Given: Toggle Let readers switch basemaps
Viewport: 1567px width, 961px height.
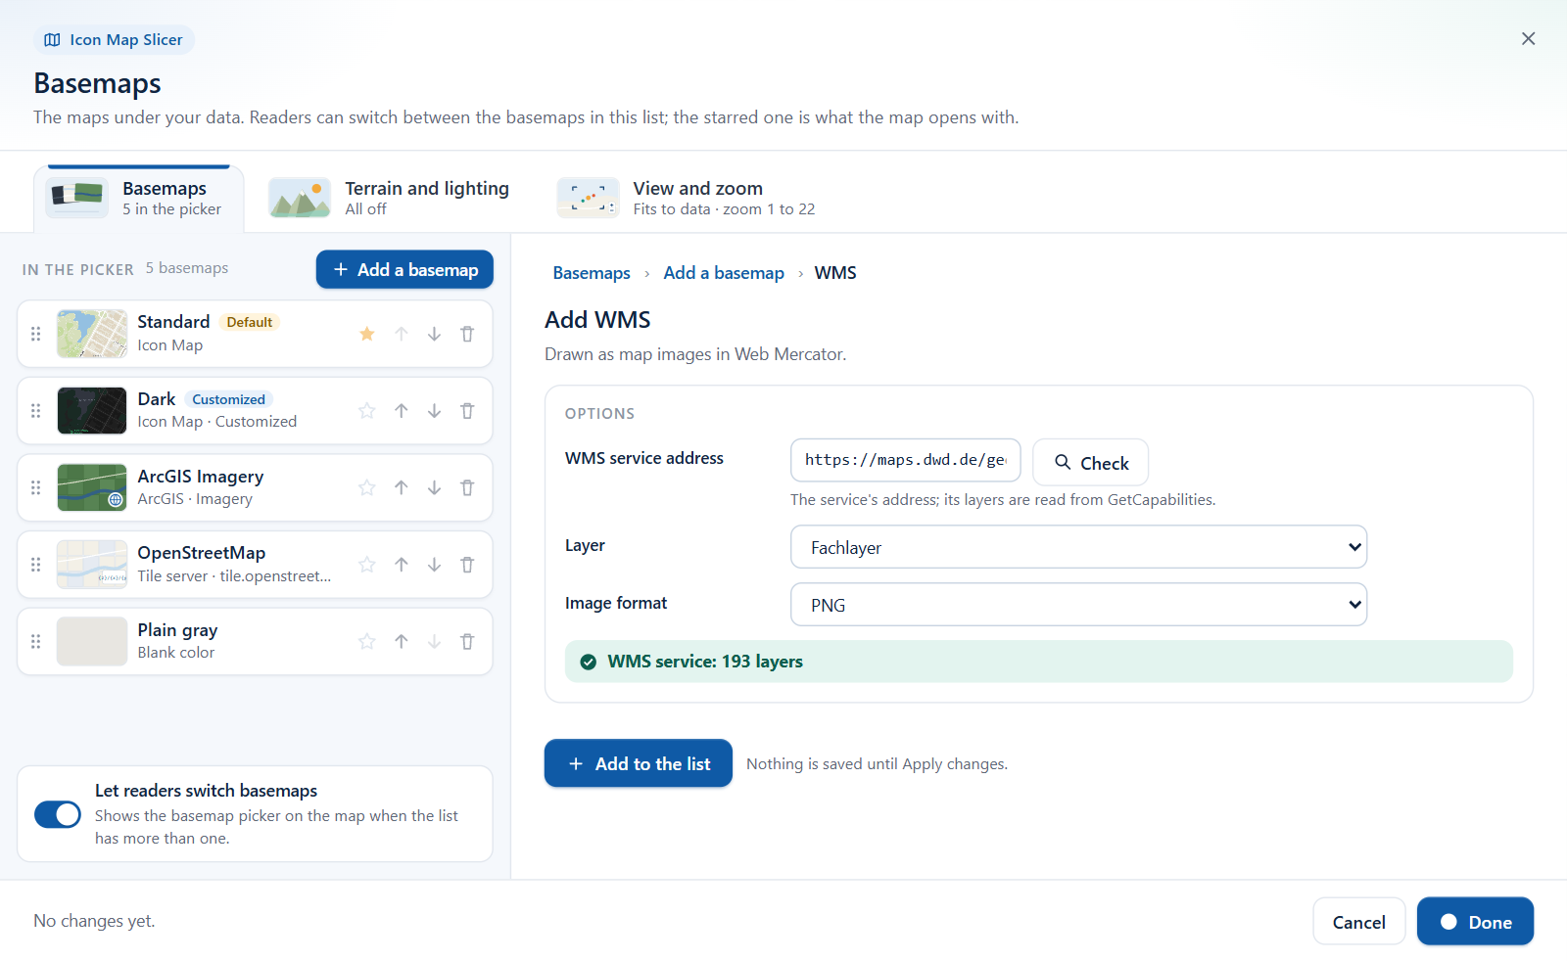Looking at the screenshot, I should coord(58,814).
